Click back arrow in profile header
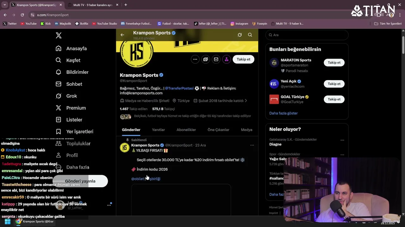405x227 pixels. tap(122, 35)
